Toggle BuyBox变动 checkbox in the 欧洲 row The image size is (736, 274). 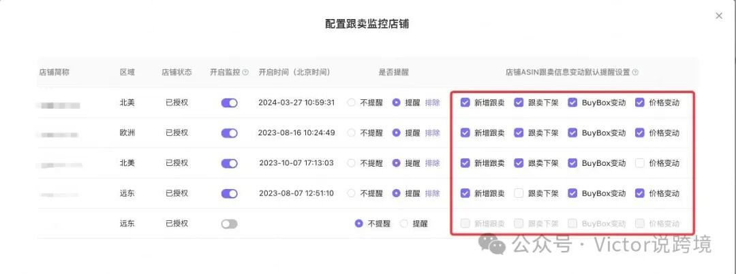tap(572, 133)
